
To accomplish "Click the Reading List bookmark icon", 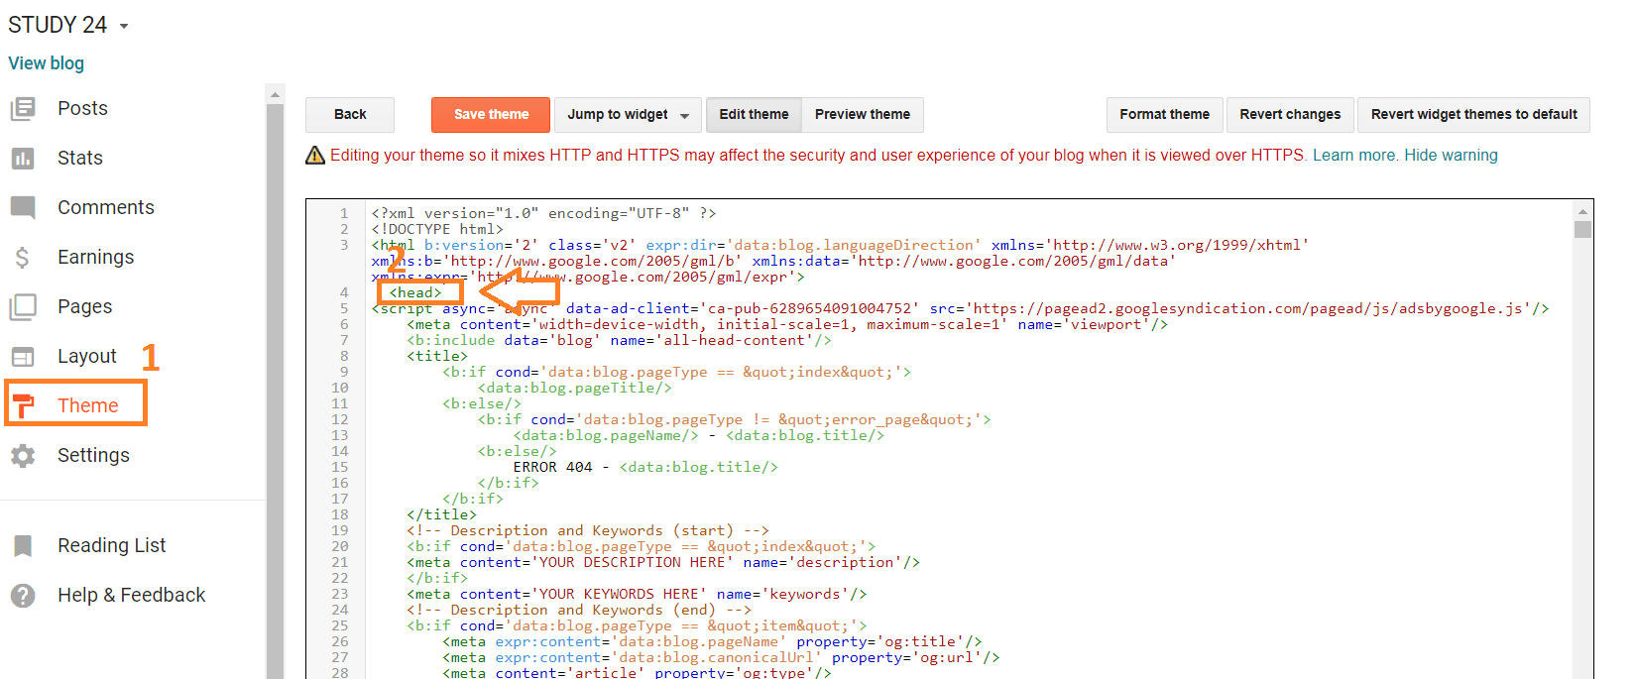I will (23, 546).
